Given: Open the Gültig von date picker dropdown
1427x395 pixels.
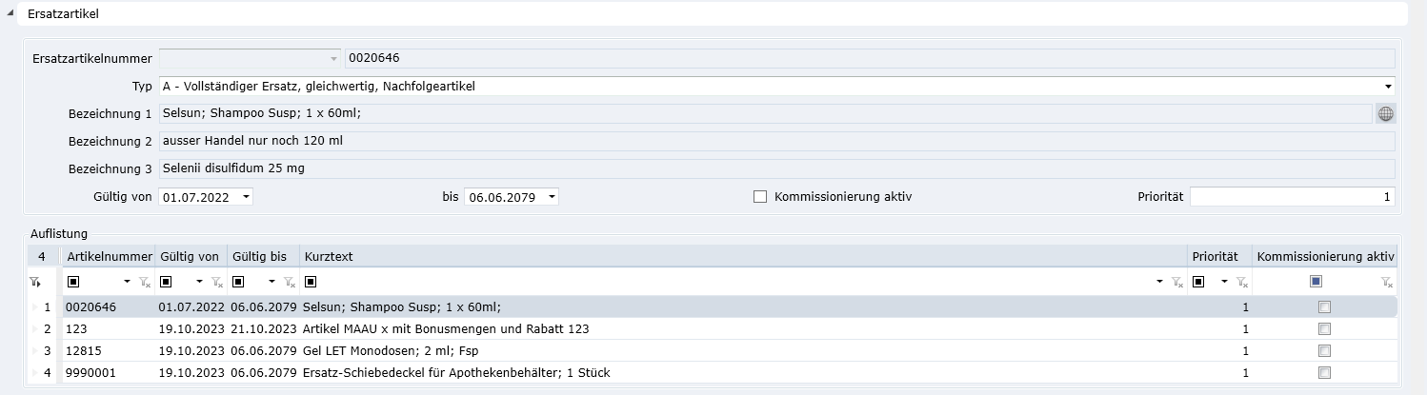Looking at the screenshot, I should 247,197.
